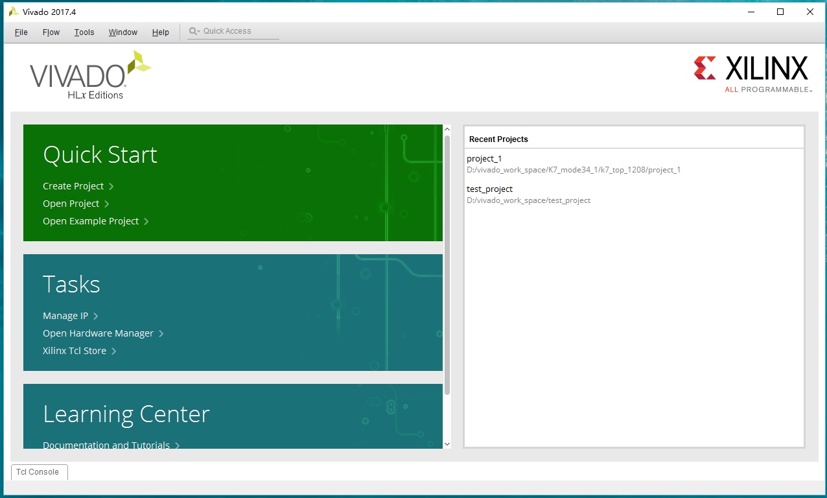This screenshot has width=827, height=498.
Task: Click the chevron next to Xilinx Tcl Store
Action: 114,351
